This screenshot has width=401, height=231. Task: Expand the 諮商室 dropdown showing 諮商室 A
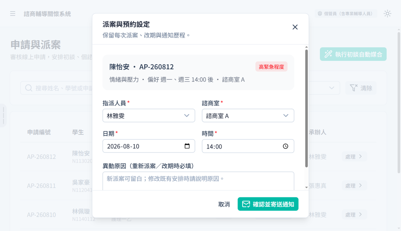point(248,116)
